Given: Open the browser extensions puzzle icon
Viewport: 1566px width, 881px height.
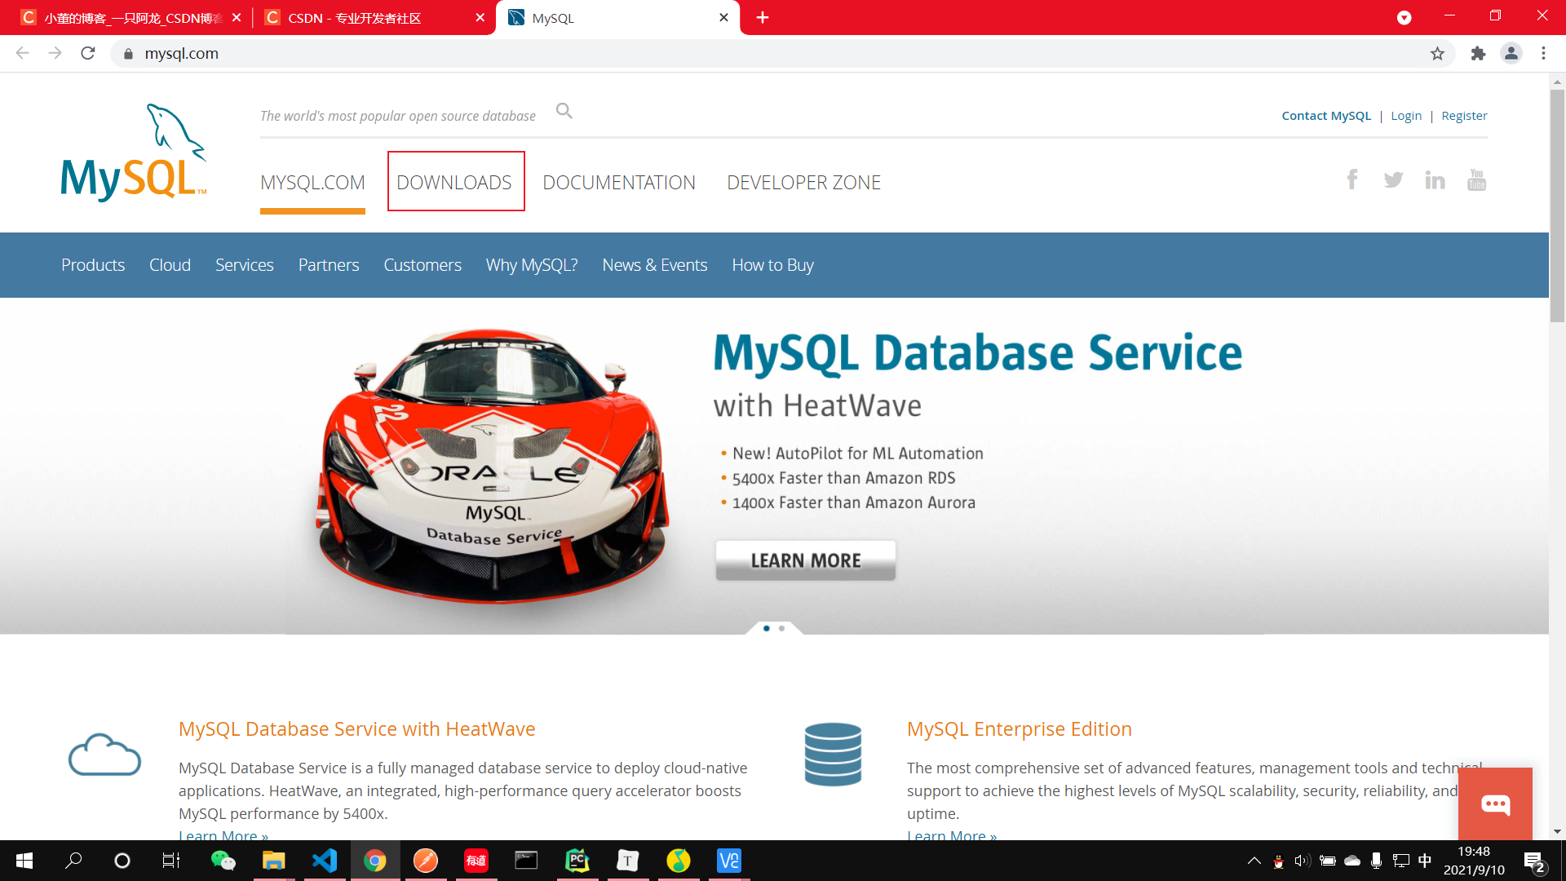Looking at the screenshot, I should tap(1478, 54).
